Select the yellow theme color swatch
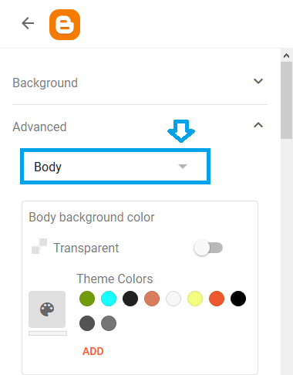This screenshot has width=293, height=375. (195, 299)
